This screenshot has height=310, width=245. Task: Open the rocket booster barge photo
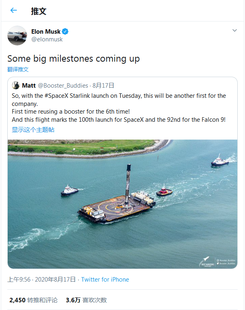point(122,204)
